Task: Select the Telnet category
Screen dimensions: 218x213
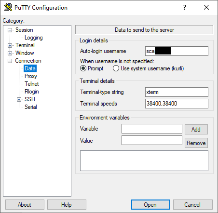Action: tap(32, 84)
